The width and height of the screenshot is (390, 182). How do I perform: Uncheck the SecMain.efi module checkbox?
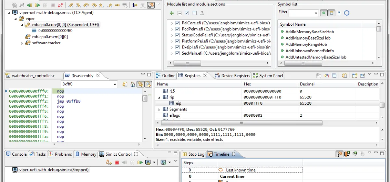pyautogui.click(x=177, y=53)
